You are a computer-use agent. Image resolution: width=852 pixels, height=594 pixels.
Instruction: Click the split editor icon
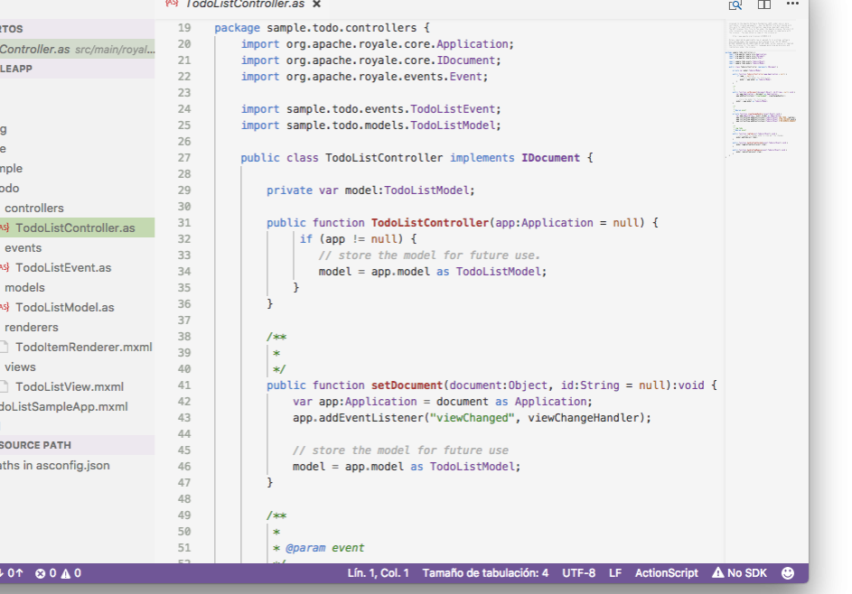click(764, 5)
